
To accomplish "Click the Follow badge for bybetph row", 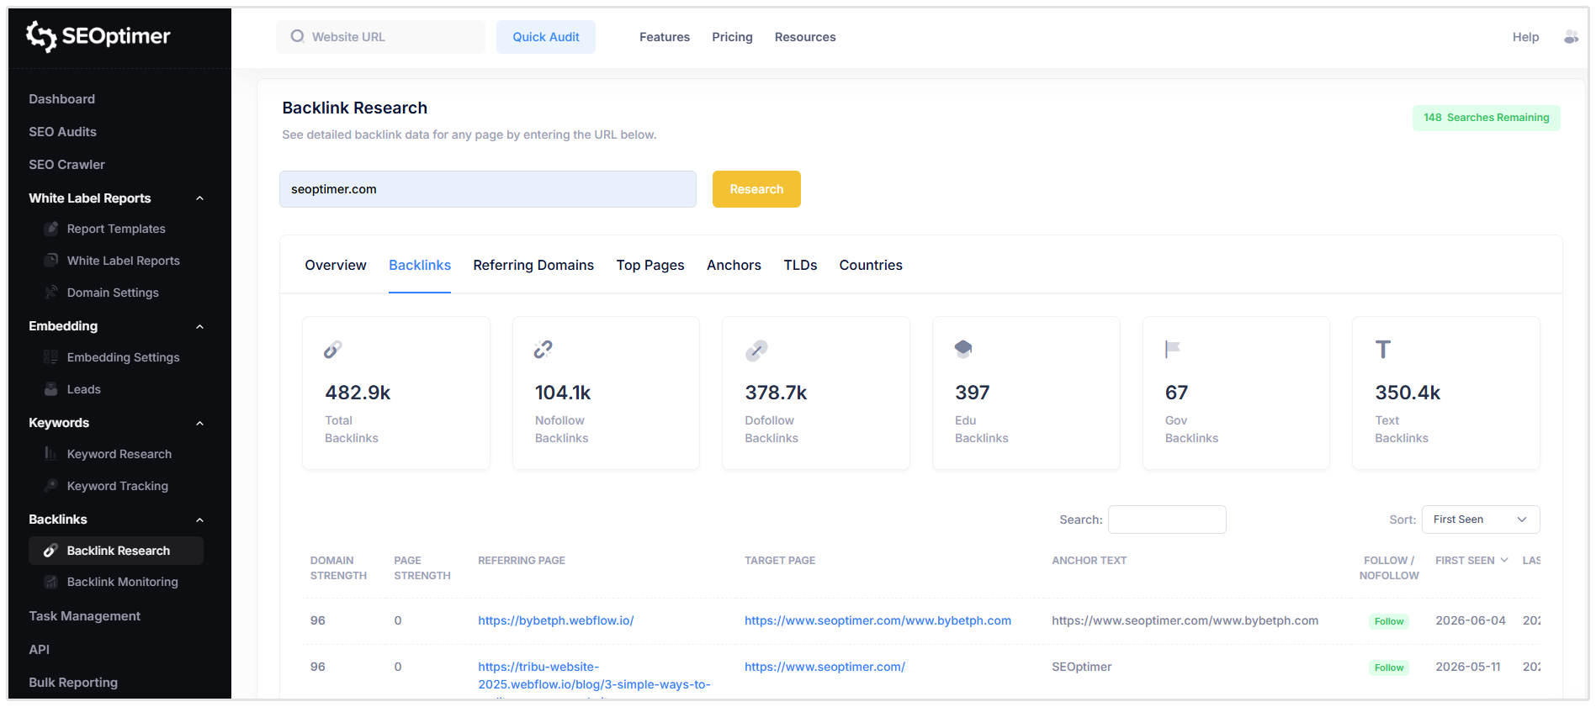I will (1388, 621).
